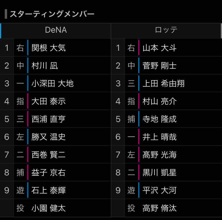The height and width of the screenshot is (220, 222).
Task: Open player 寺地 隆成 profile
Action: point(160,119)
